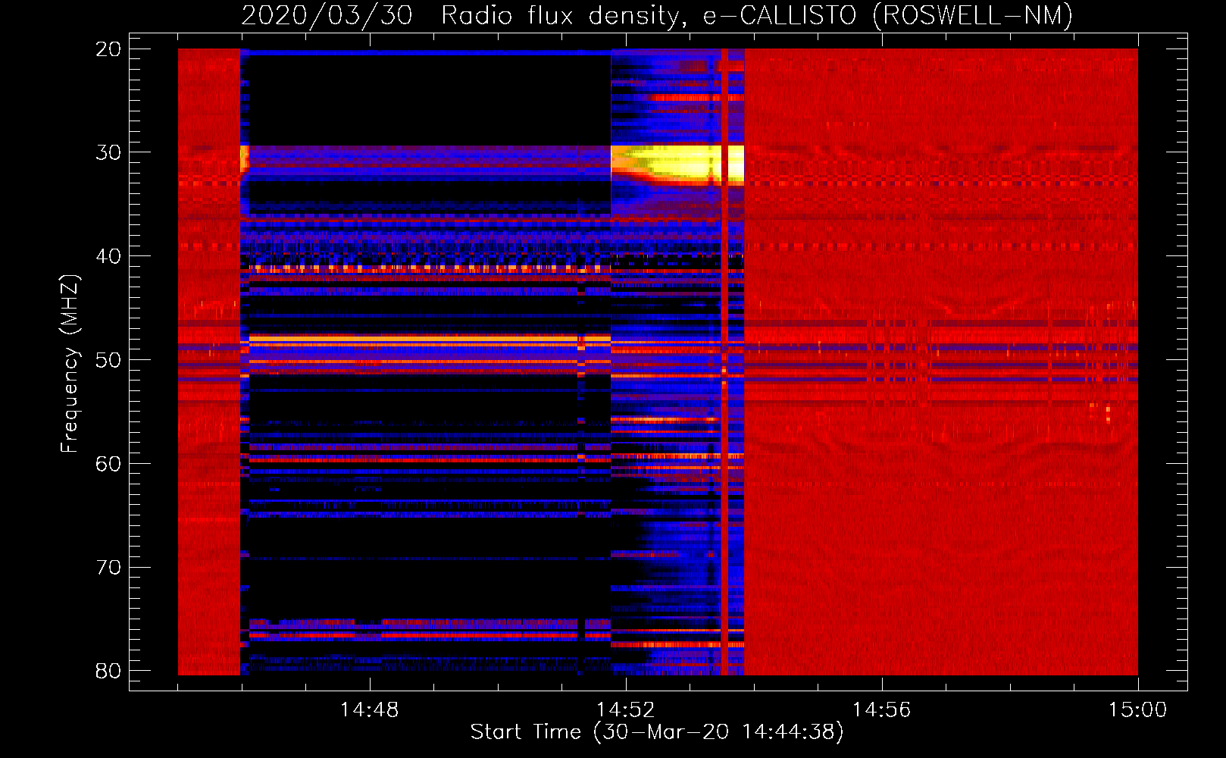
Task: Click the 80 MHz frequency tick label
Action: click(108, 671)
